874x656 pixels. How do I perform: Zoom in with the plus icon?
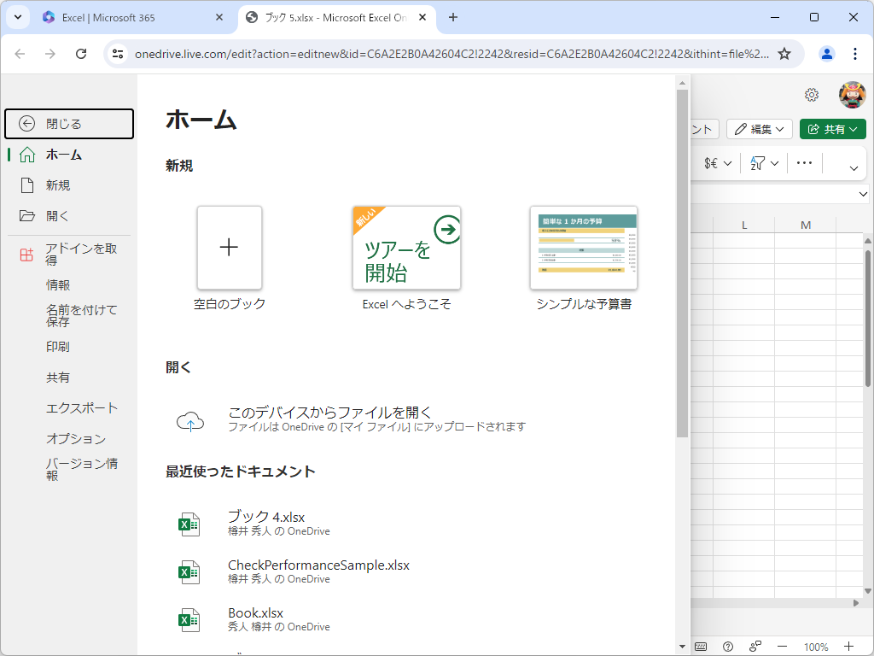coord(848,647)
